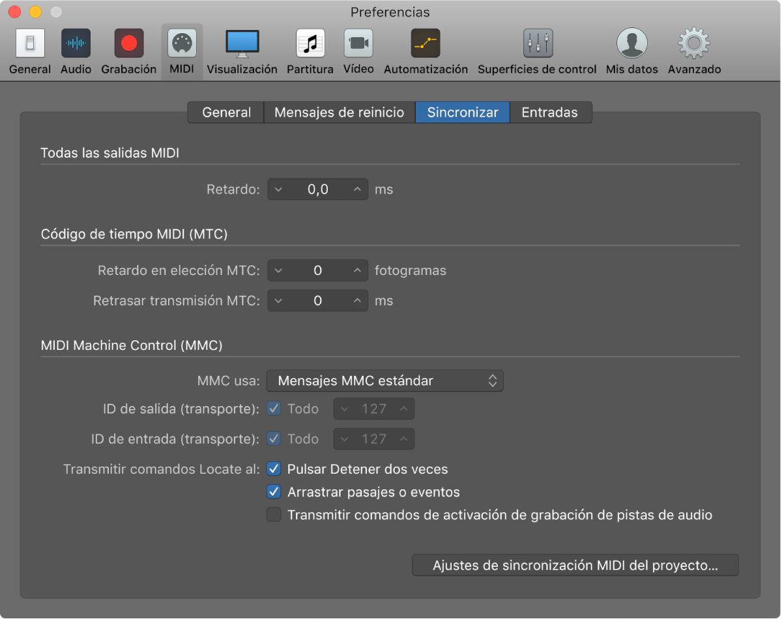782x619 pixels.
Task: Open the General preferences icon
Action: 30,44
